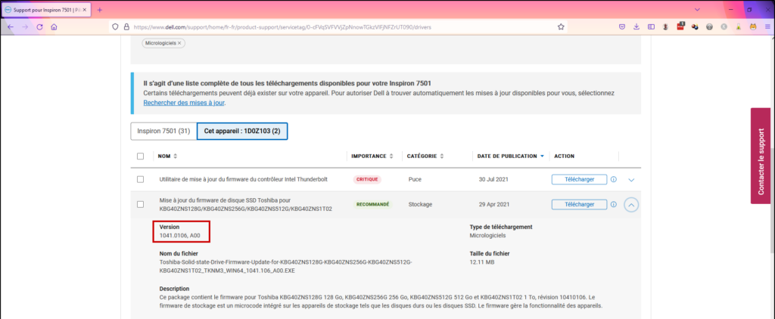Sort by DATE DE PUBLICATION arrow
This screenshot has width=775, height=319.
[x=542, y=156]
